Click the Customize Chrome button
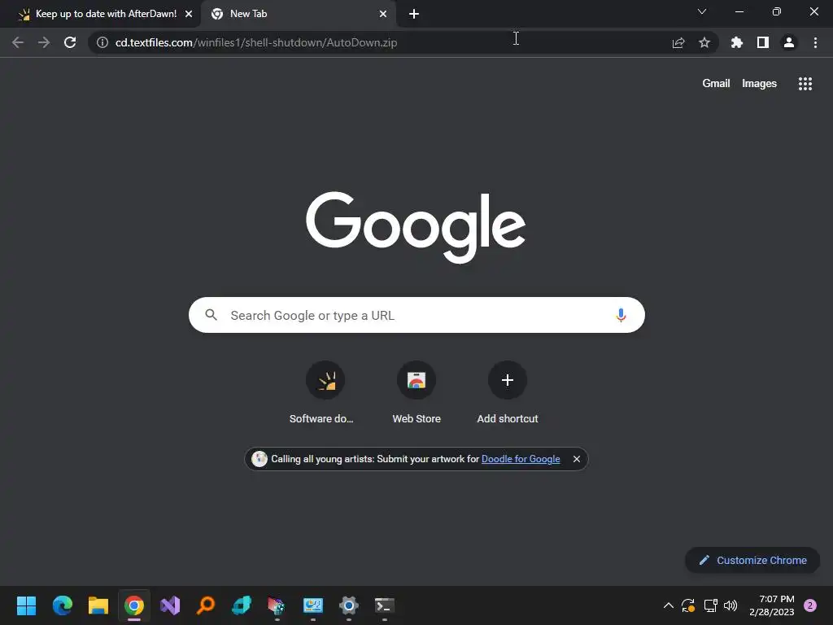Viewport: 833px width, 625px height. [752, 560]
